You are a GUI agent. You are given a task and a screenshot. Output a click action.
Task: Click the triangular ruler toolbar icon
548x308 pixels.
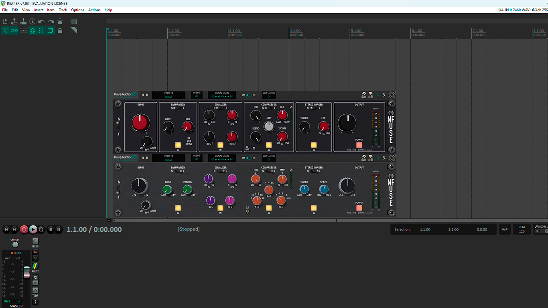pos(74,30)
